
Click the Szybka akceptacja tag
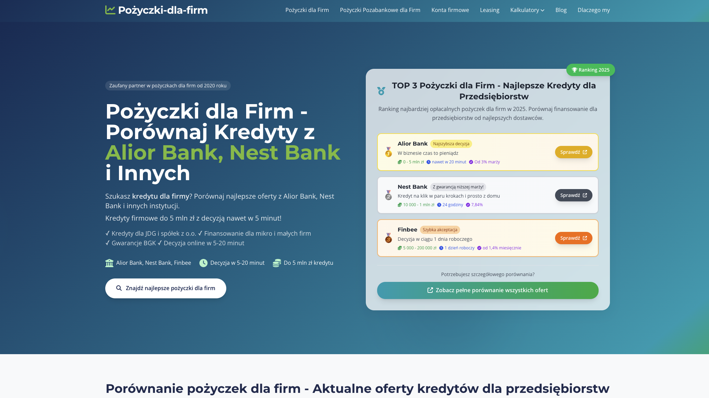click(x=440, y=230)
